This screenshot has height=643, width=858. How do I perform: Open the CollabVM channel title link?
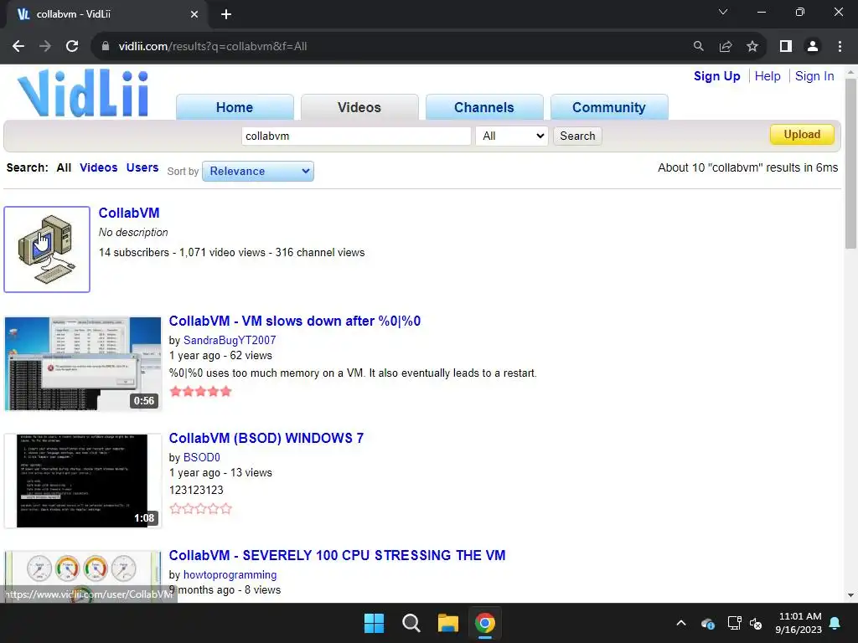(x=129, y=213)
